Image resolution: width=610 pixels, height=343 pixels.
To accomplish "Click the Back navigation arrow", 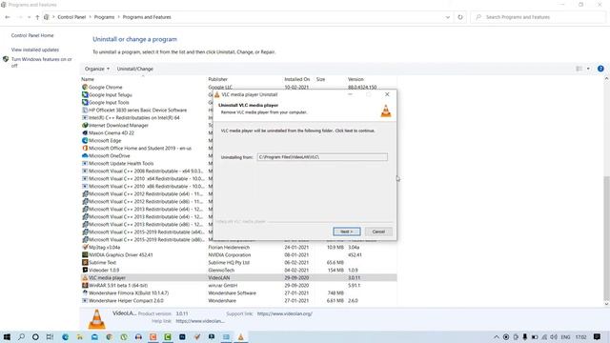I will (8, 17).
